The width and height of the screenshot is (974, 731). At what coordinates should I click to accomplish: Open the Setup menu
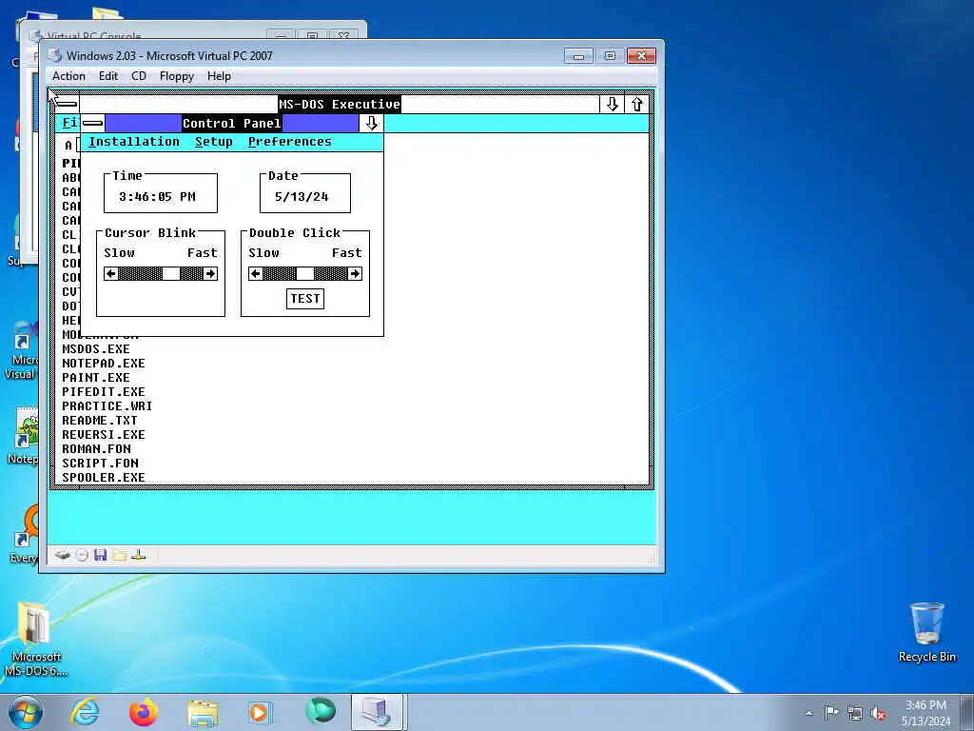[x=214, y=142]
